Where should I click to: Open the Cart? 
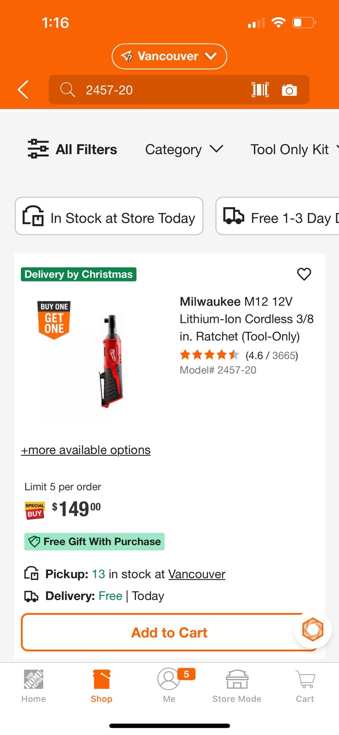click(x=305, y=685)
